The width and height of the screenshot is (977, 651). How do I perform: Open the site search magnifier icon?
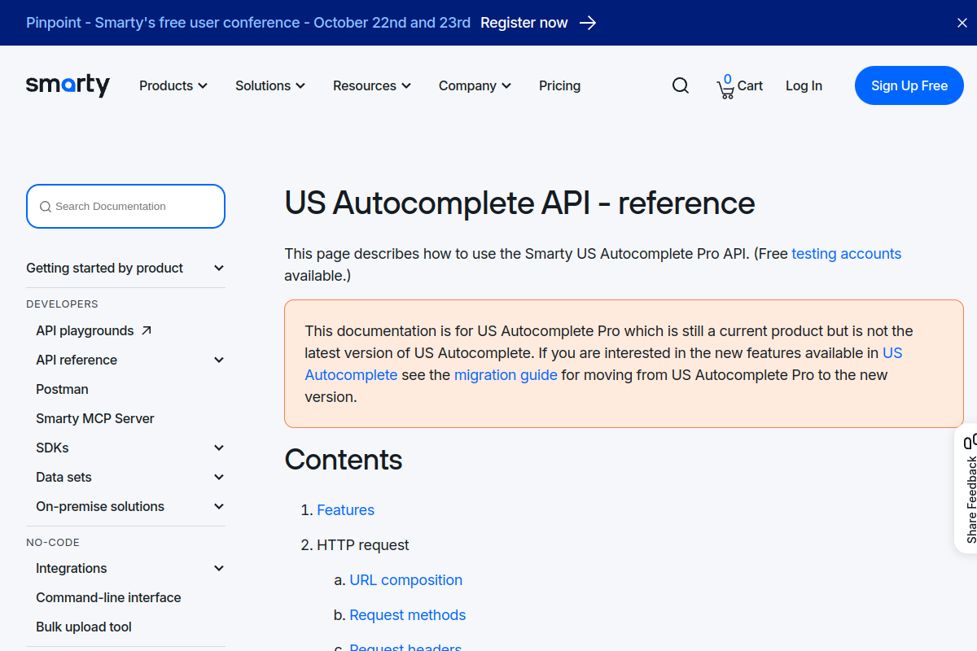(x=681, y=85)
